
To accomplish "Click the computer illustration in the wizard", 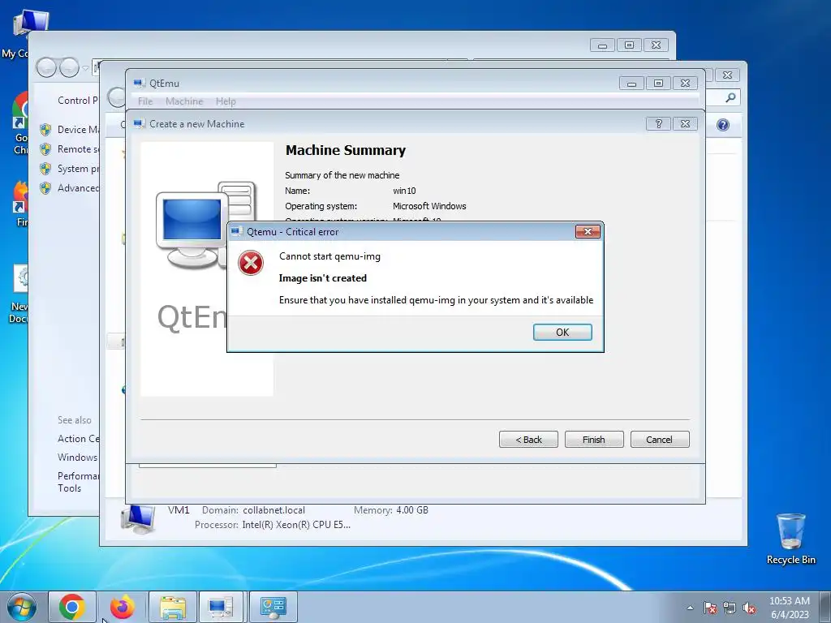I will [x=191, y=226].
